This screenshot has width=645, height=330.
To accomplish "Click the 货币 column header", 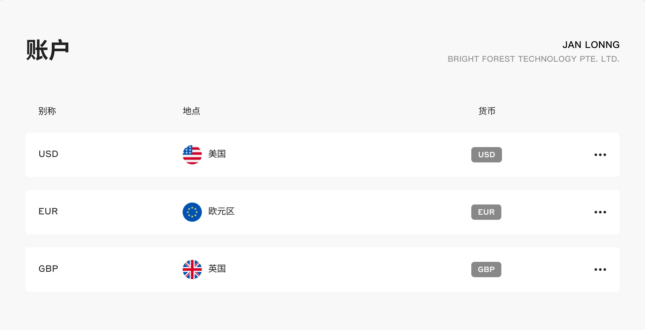I will point(487,111).
